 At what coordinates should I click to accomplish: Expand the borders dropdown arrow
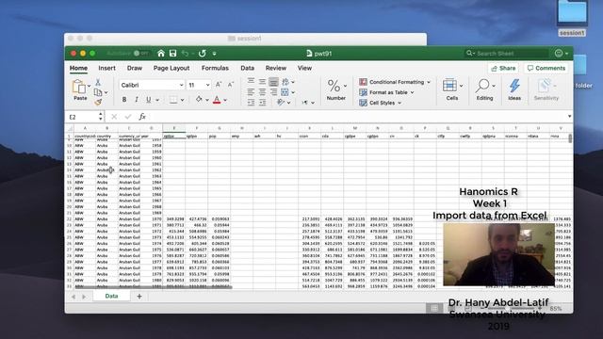182,100
